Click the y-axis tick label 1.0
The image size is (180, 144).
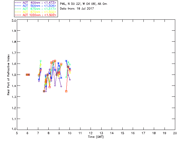tap(13, 129)
